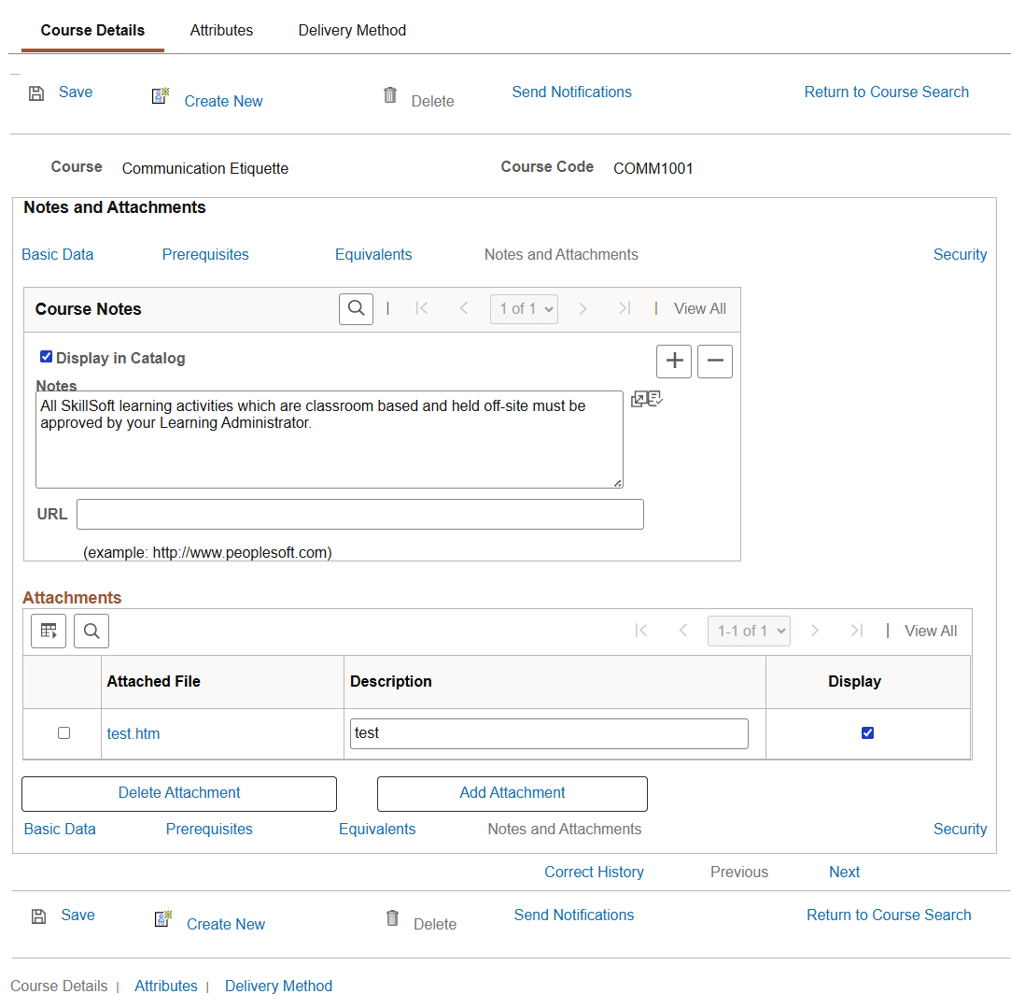Click the top Create New icon
This screenshot has width=1011, height=1008.
[161, 95]
